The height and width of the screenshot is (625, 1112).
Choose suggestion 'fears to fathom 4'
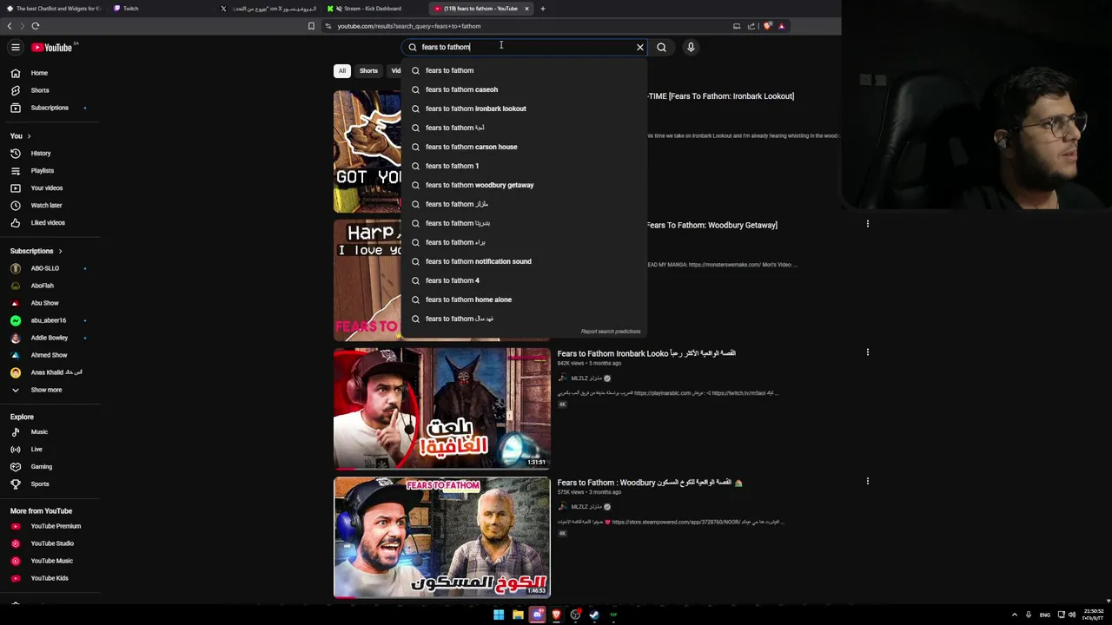pyautogui.click(x=524, y=280)
